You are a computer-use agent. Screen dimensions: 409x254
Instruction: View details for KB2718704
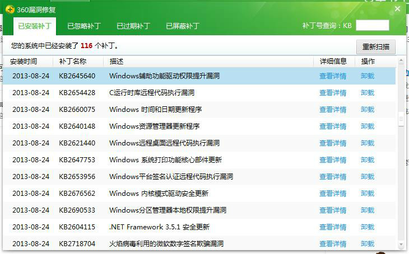pos(333,244)
